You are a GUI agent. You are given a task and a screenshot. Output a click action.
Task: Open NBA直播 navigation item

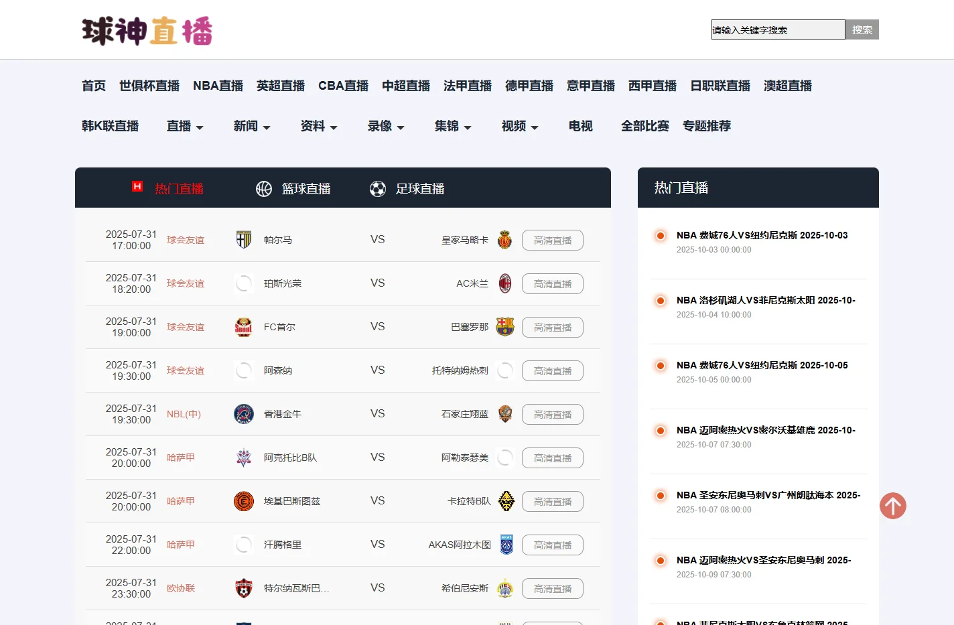pos(218,86)
